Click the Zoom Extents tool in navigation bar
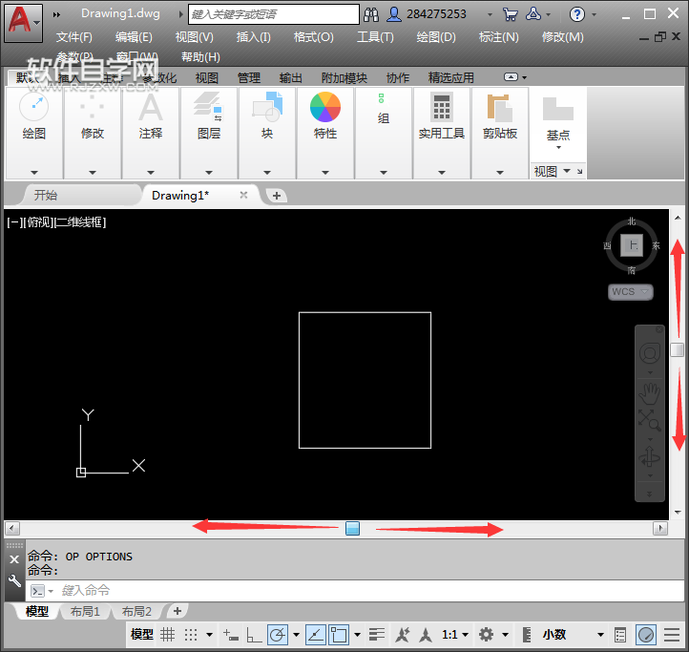689x652 pixels. (650, 420)
